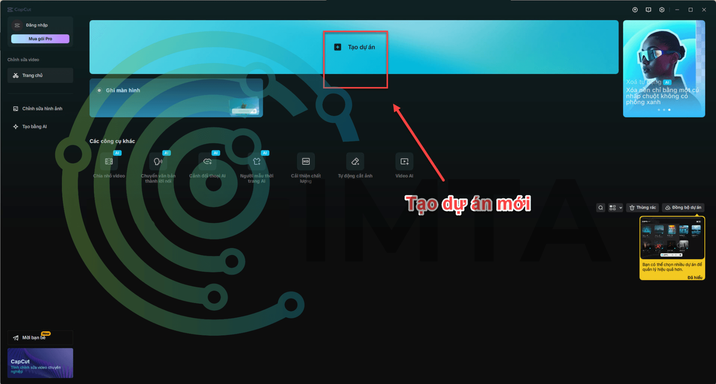Open Thùng rác trash bin
The image size is (716, 384).
pyautogui.click(x=642, y=208)
